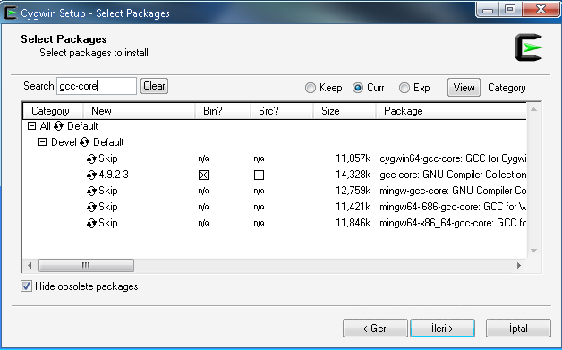Cycle the mingw64-x86_64-gcc-core package's Skip state
The image size is (562, 350).
coord(91,223)
